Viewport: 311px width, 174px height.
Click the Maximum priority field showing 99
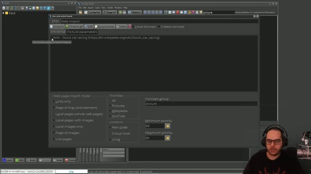click(155, 138)
